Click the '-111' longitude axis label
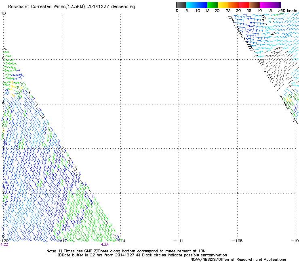 coord(179,241)
